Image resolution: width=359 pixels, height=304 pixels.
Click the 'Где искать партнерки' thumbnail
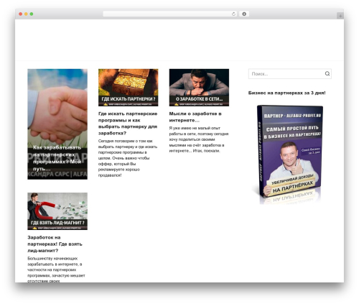point(128,88)
